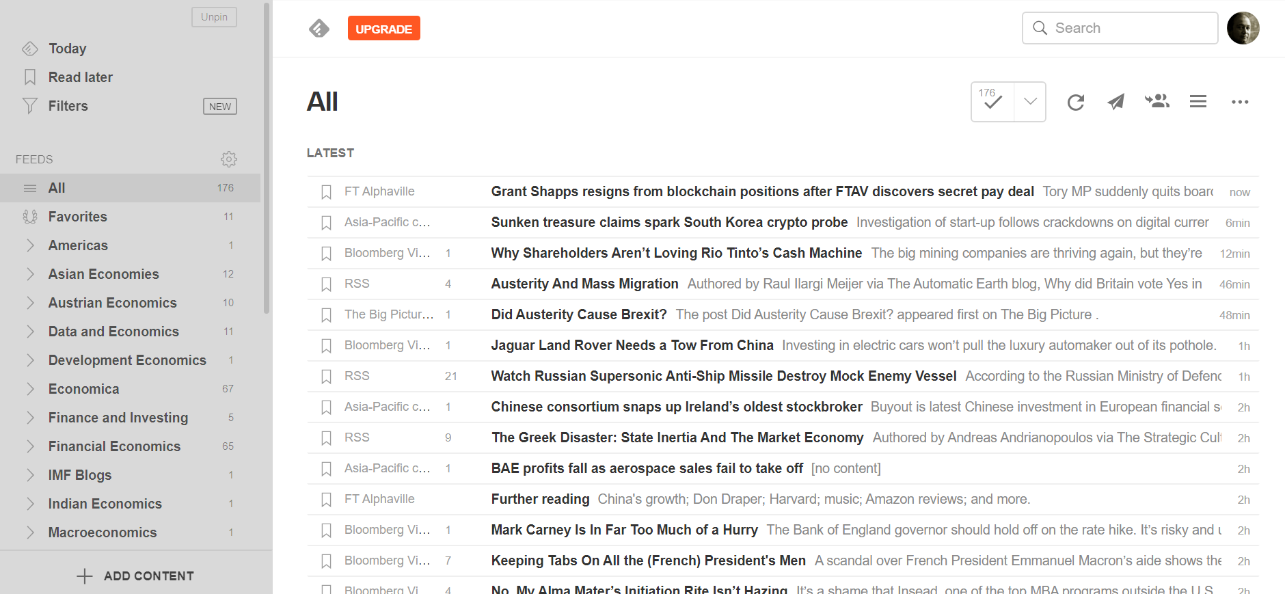The height and width of the screenshot is (594, 1285).
Task: Click the Unpin sidebar button
Action: tap(214, 17)
